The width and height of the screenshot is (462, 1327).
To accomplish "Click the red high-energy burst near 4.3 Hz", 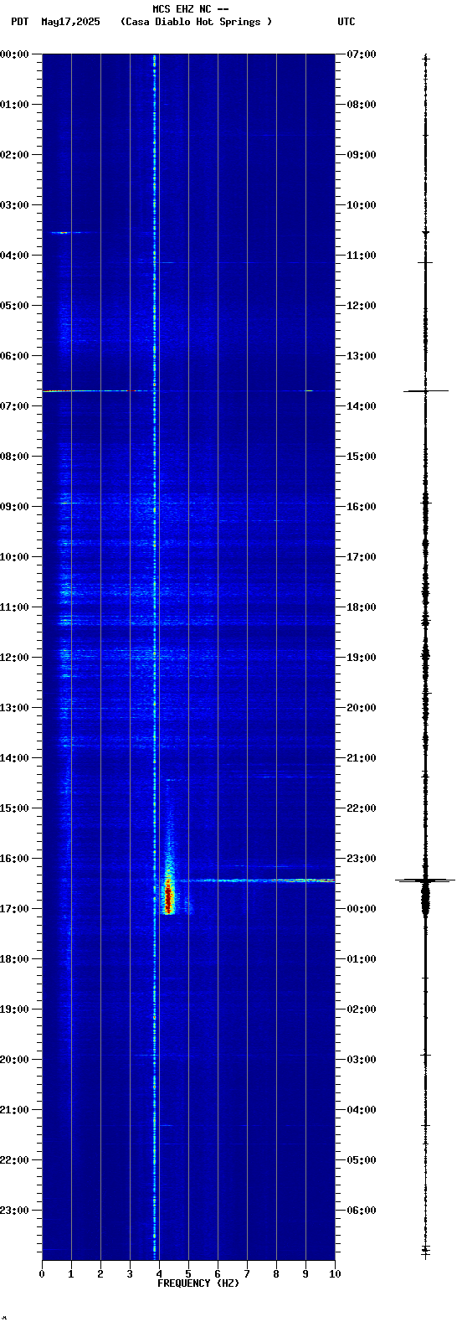I will [x=168, y=896].
